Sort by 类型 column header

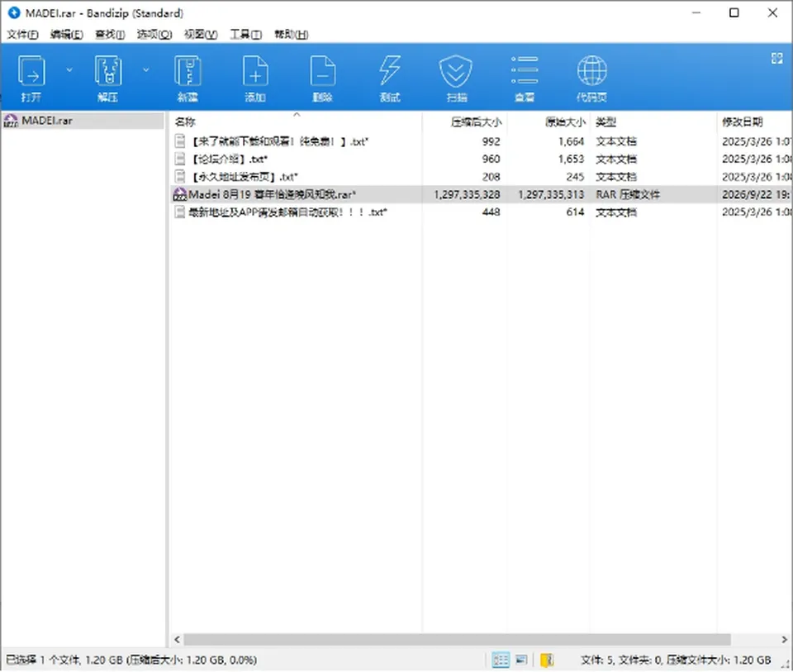(605, 122)
